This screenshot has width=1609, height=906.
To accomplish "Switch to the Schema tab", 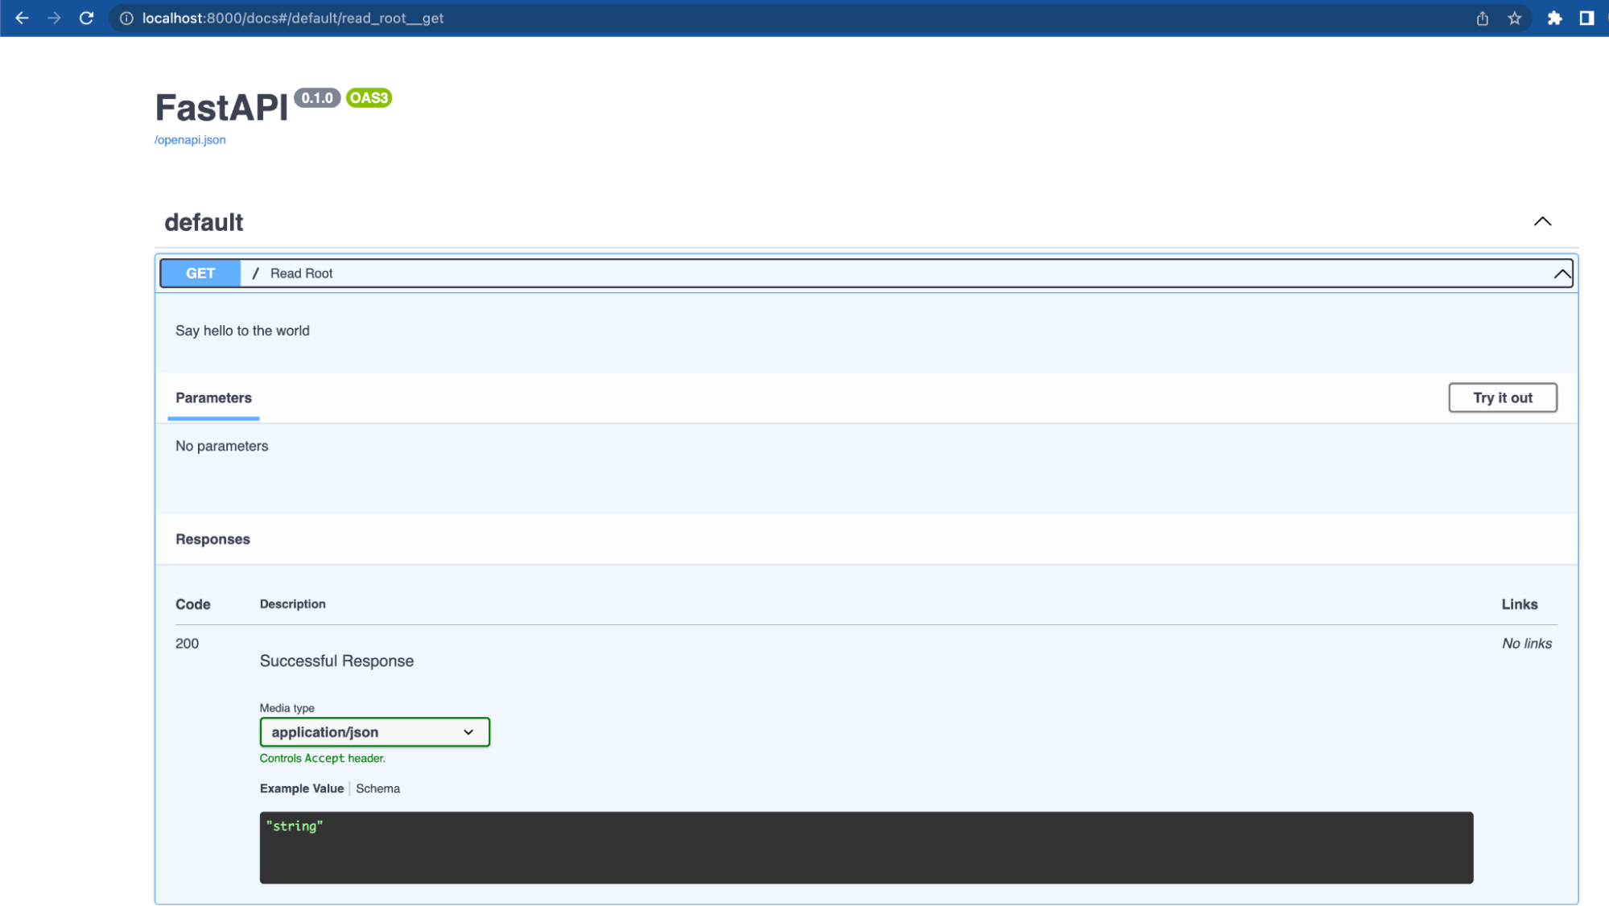I will point(377,789).
